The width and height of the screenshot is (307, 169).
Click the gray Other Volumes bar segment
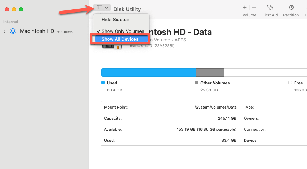(210, 73)
